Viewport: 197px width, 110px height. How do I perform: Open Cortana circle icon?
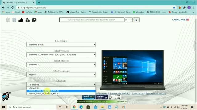click(60, 107)
